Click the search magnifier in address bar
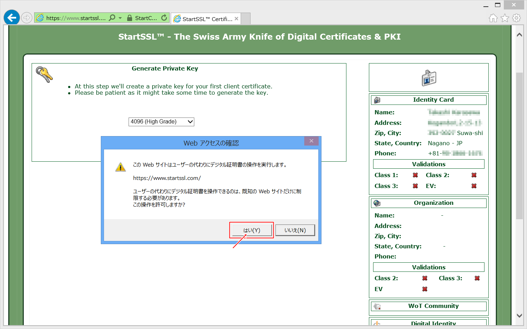 [x=112, y=18]
